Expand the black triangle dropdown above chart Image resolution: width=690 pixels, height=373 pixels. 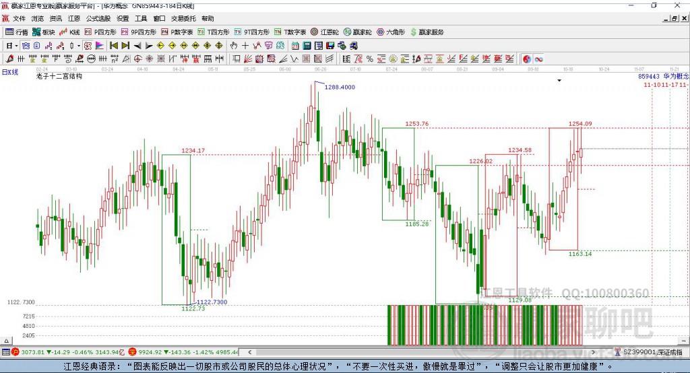559,81
